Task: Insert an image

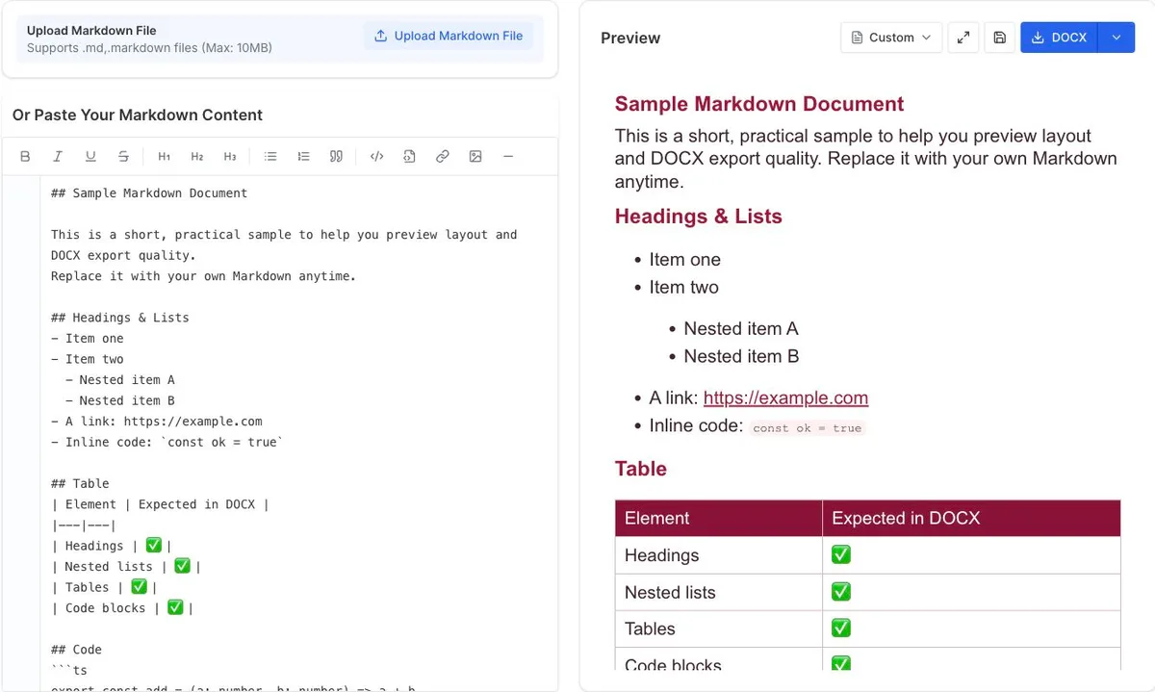Action: 475,156
